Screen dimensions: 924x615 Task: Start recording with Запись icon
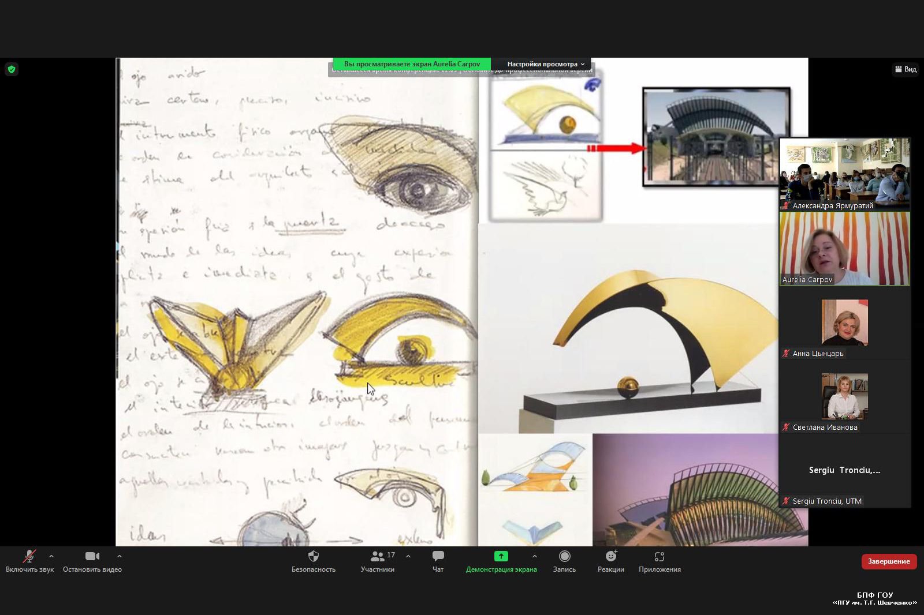[x=565, y=556]
